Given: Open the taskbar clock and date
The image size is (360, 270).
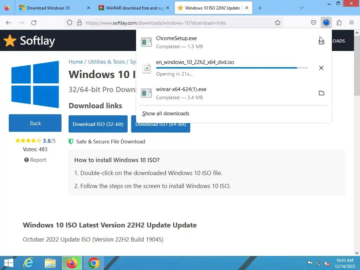Looking at the screenshot, I should (x=345, y=263).
